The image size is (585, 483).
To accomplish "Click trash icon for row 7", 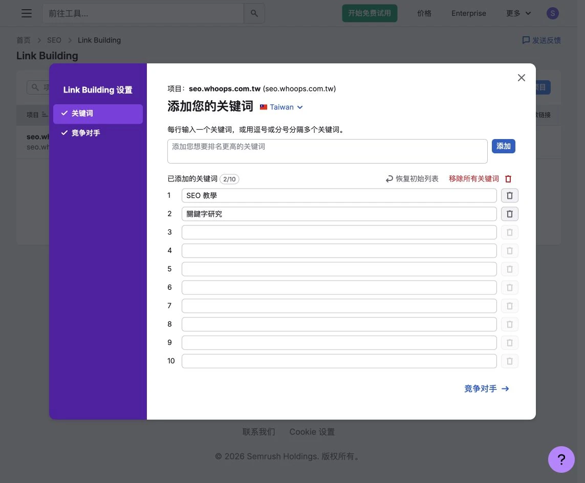I will tap(509, 306).
